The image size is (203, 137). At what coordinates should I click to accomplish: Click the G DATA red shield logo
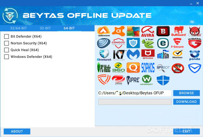pos(195,43)
